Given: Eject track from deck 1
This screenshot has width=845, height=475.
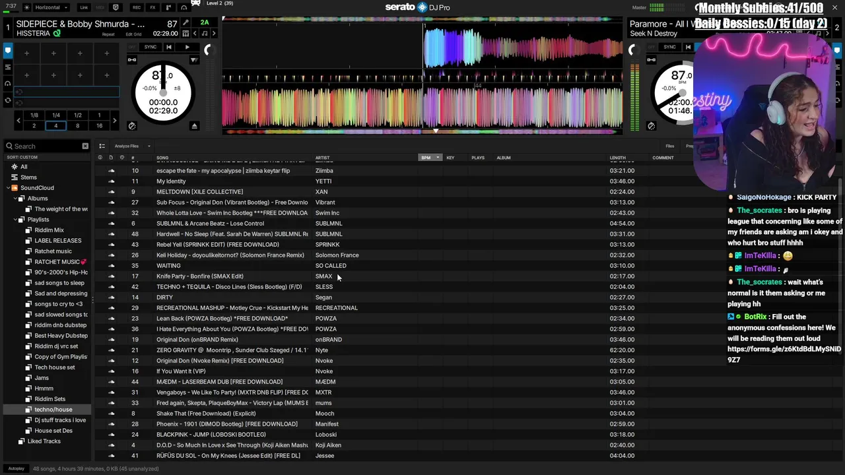Looking at the screenshot, I should pyautogui.click(x=194, y=125).
